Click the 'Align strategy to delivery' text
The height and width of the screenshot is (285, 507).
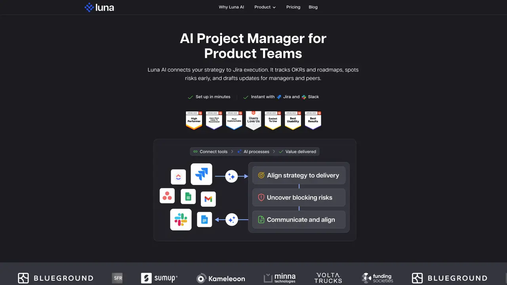[x=303, y=175]
